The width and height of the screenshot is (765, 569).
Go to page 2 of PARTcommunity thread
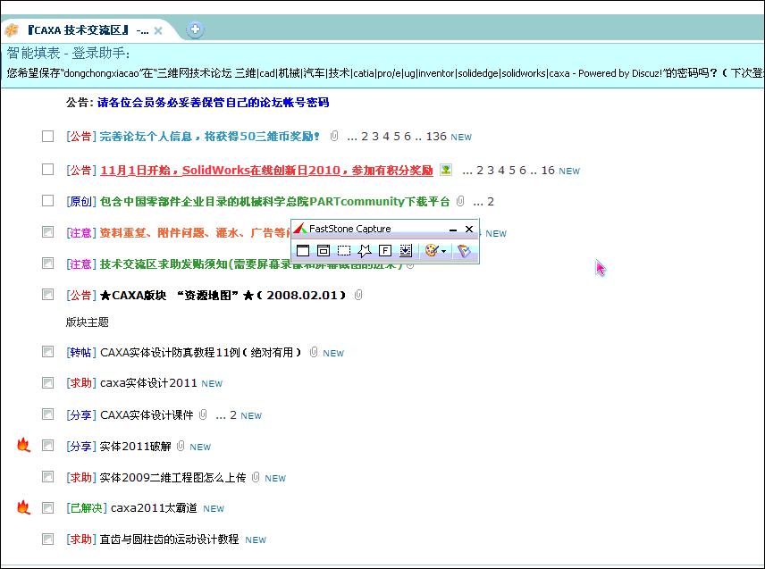(x=491, y=202)
